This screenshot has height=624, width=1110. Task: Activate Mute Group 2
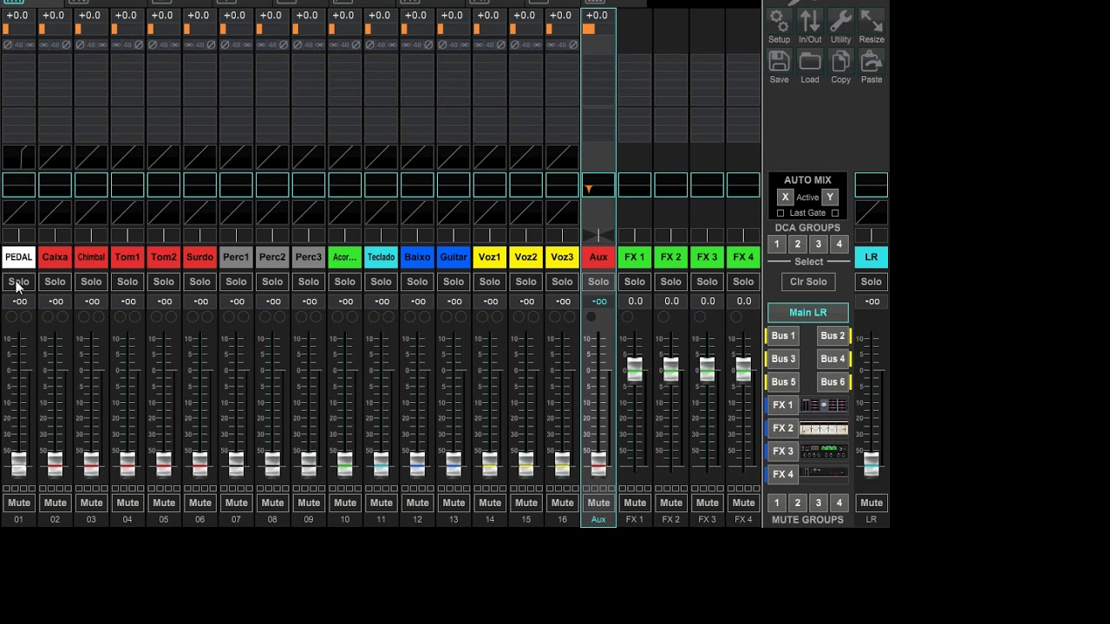[798, 503]
